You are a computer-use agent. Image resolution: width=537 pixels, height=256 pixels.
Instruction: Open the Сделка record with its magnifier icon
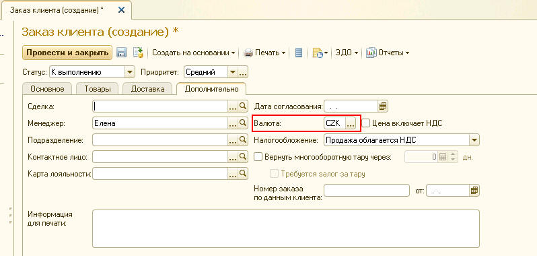(242, 106)
